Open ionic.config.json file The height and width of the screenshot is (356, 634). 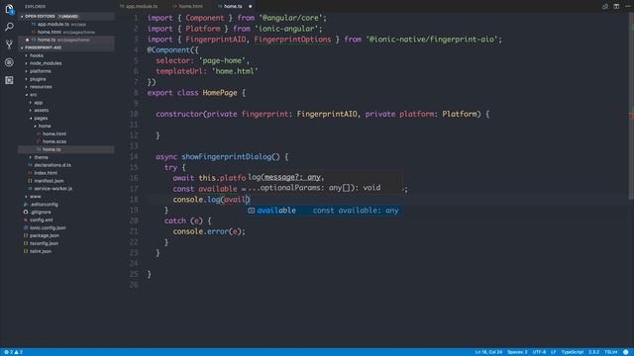(48, 227)
